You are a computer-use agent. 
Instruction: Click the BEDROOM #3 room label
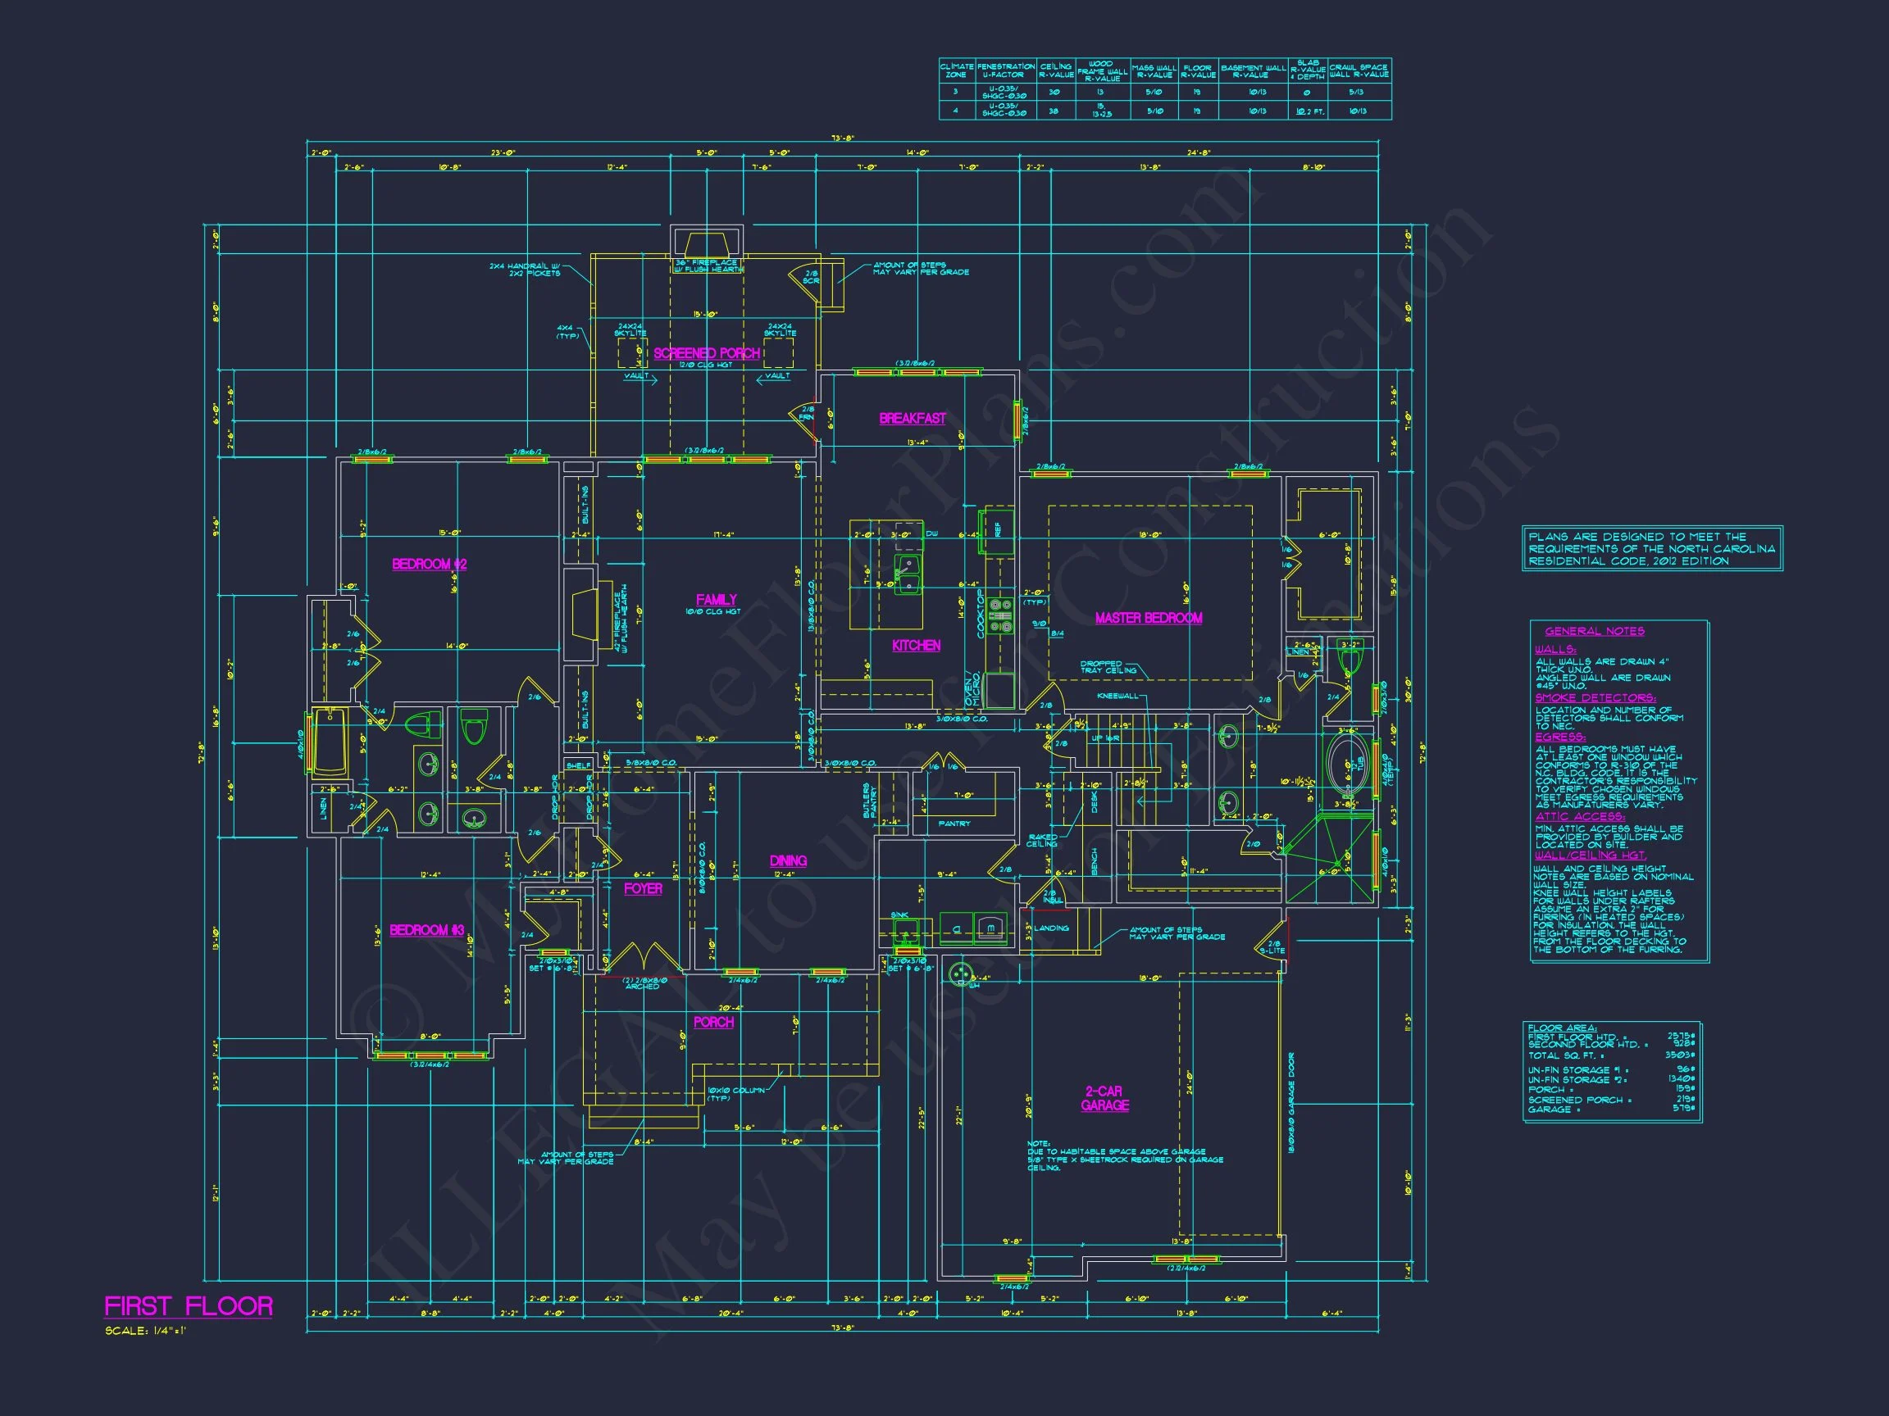point(427,930)
